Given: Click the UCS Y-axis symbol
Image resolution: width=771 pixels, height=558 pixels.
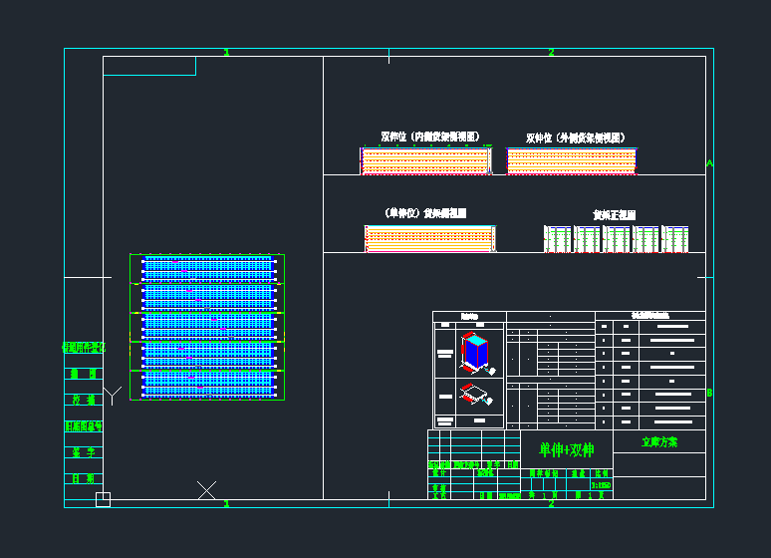Looking at the screenshot, I should [x=113, y=395].
